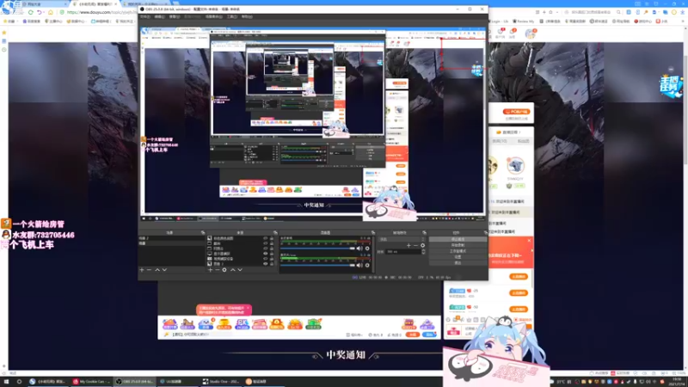Adjust desktop audio volume slider
The width and height of the screenshot is (688, 387).
317,249
